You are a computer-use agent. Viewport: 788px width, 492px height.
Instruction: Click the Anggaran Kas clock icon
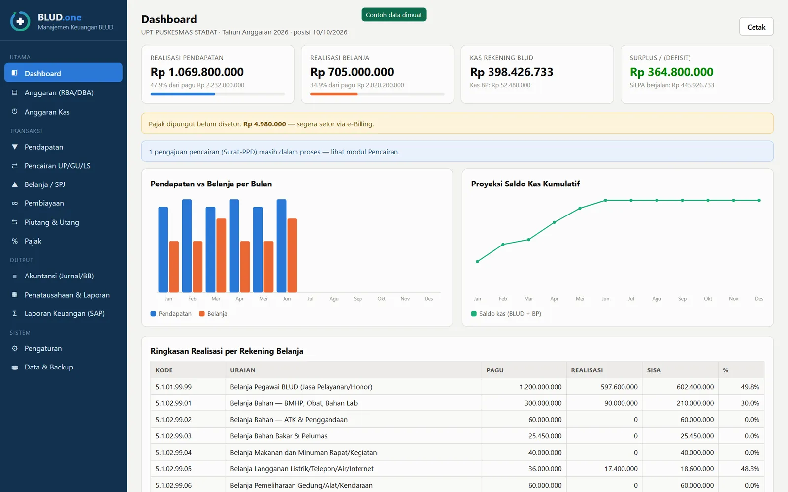(x=15, y=112)
